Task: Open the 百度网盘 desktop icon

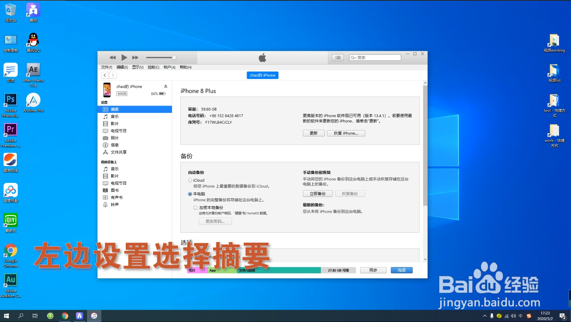Action: pyautogui.click(x=10, y=193)
